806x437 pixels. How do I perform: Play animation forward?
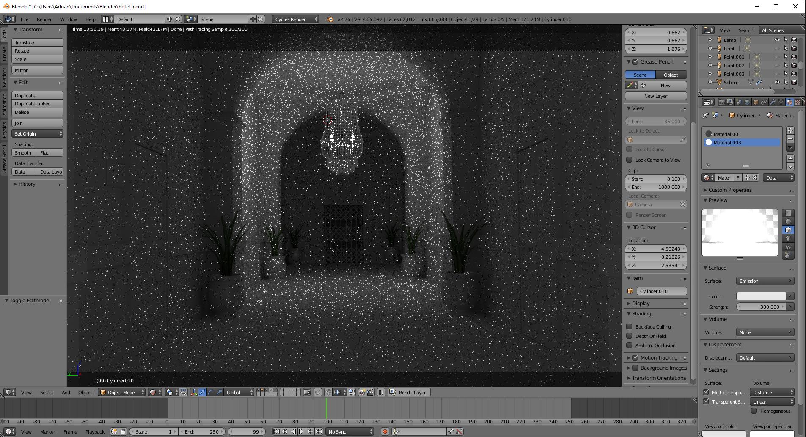coord(302,431)
